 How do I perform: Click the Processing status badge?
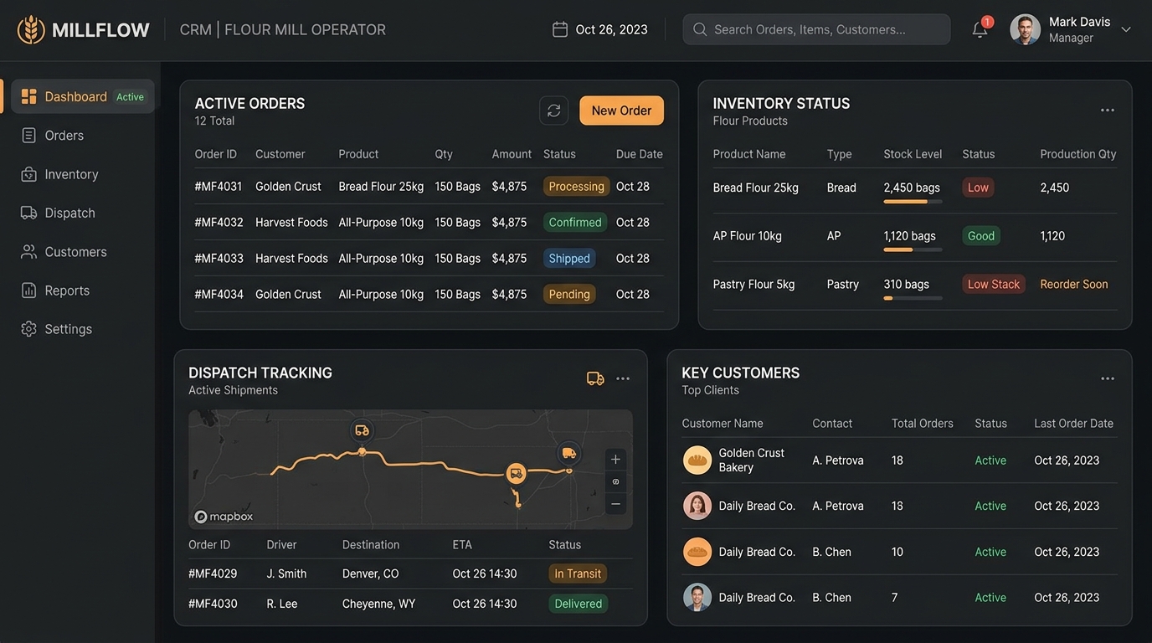tap(576, 186)
